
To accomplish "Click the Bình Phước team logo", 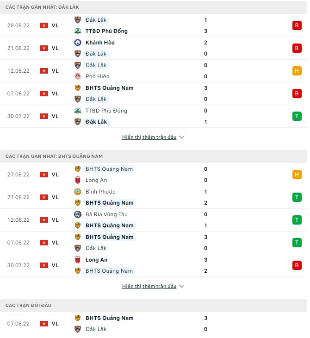I will (x=78, y=192).
